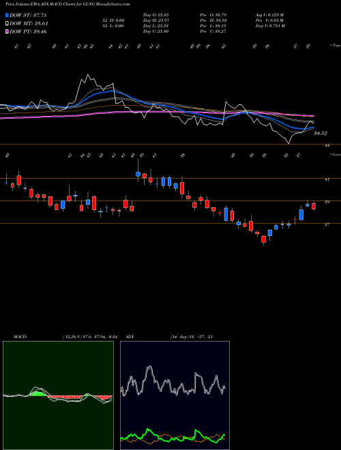The width and height of the screenshot is (341, 450).
Task: Select the 'DOW PT: 39.46' label
Action: click(28, 31)
